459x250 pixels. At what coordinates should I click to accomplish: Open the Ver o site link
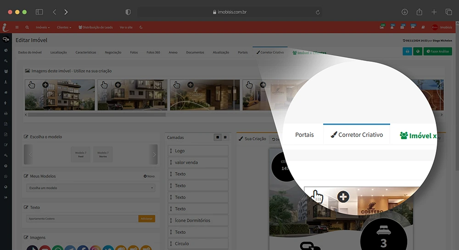point(126,27)
